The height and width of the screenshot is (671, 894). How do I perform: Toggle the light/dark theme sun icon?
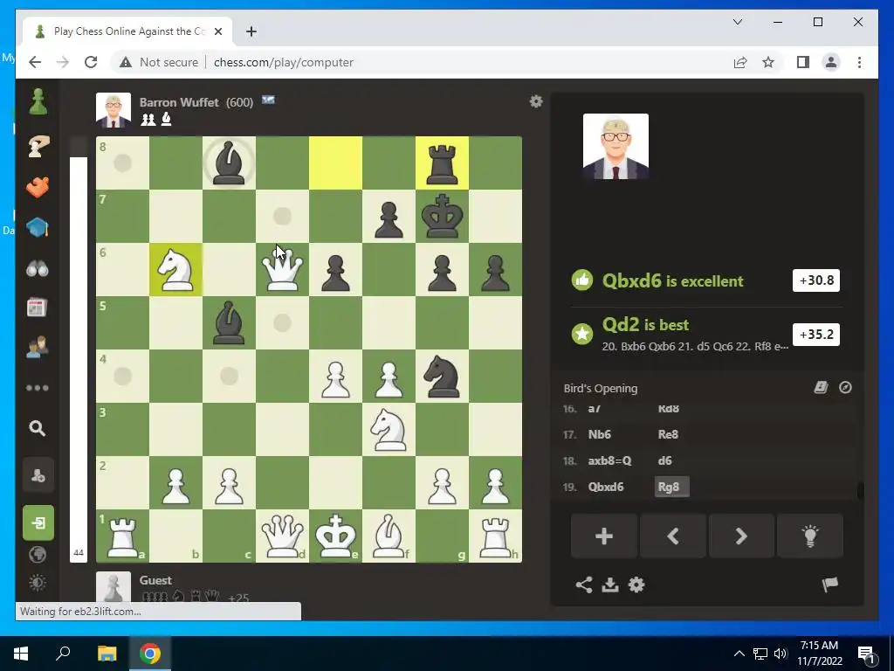38,583
